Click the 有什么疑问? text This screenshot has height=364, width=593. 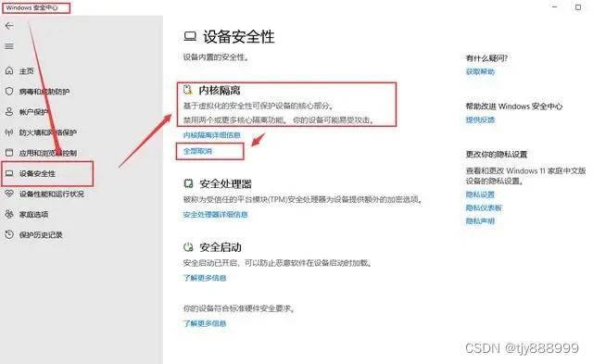[x=486, y=57]
